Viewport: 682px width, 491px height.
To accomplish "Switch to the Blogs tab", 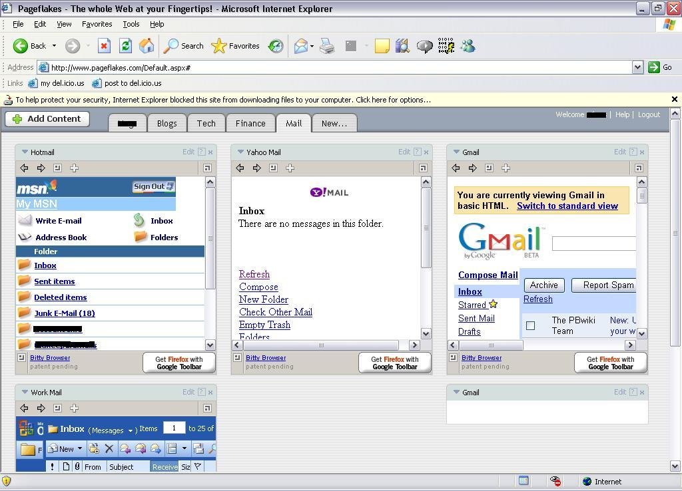I will point(167,123).
